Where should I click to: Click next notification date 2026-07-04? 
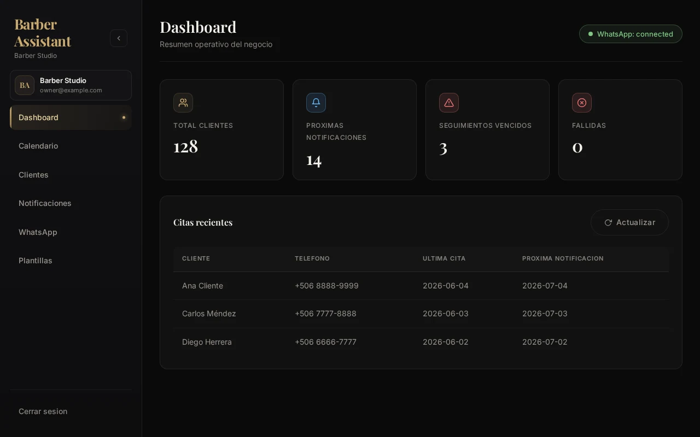pyautogui.click(x=545, y=286)
